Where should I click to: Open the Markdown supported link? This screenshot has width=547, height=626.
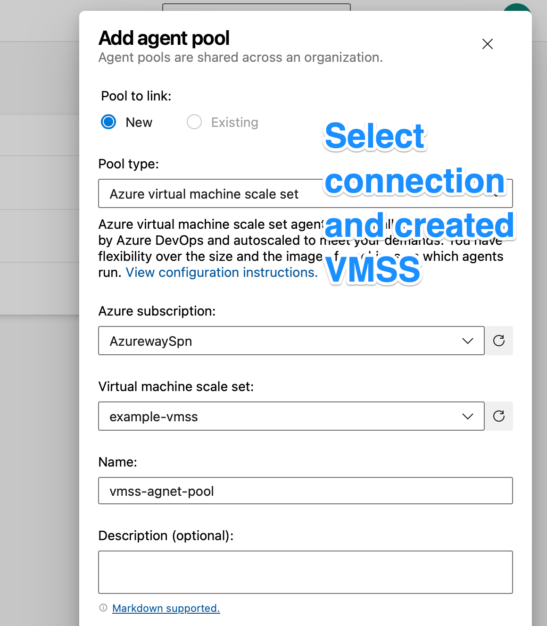point(166,609)
